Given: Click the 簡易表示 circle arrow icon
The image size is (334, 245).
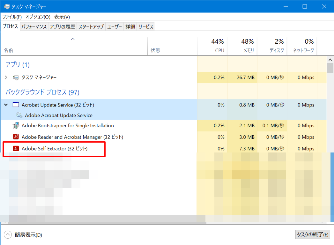Looking at the screenshot, I should (8, 235).
